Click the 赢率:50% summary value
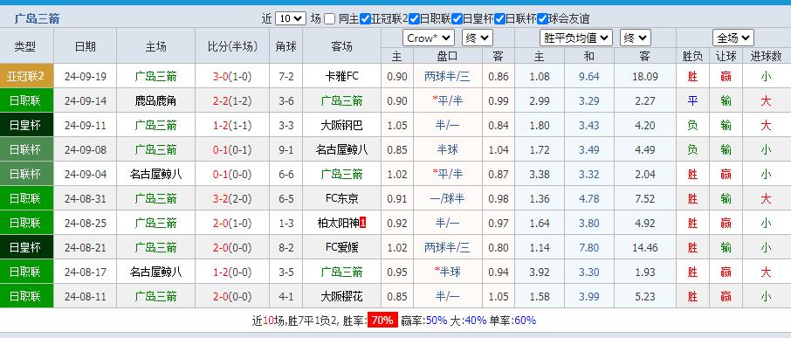 pos(423,321)
